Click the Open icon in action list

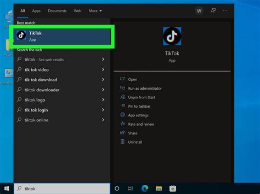tap(122, 79)
